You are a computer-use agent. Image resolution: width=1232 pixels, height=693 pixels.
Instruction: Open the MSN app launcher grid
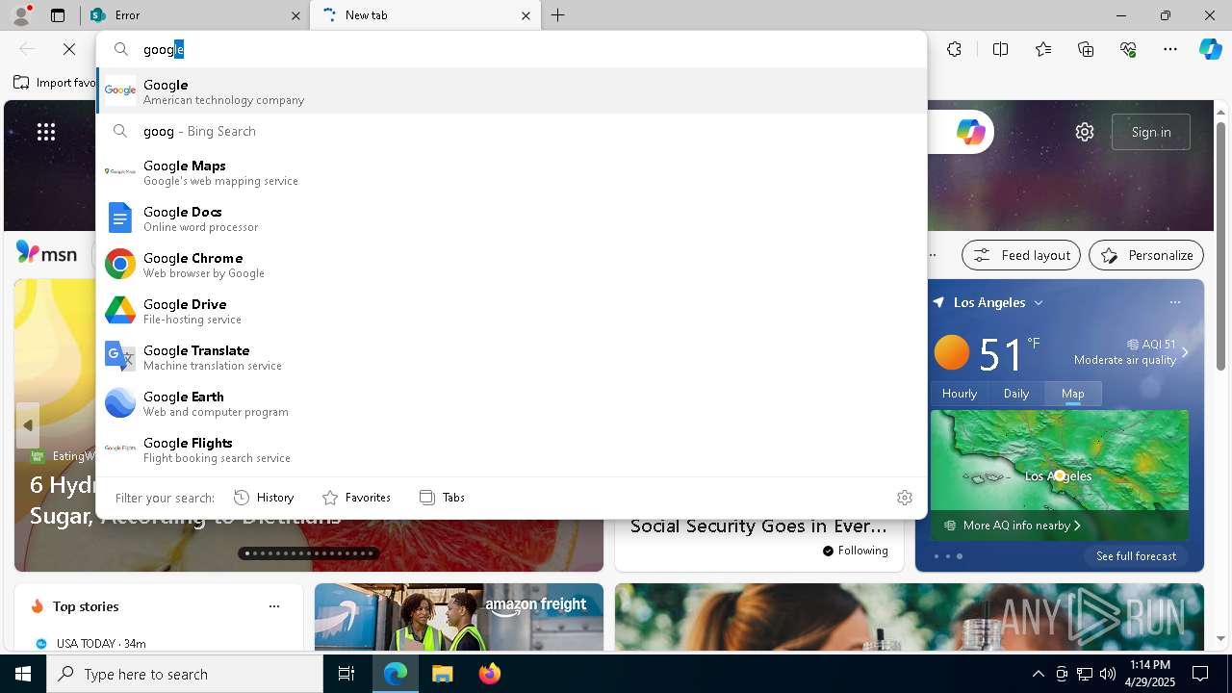[x=46, y=132]
